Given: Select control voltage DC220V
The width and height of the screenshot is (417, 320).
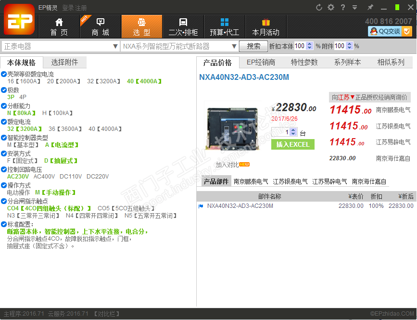Looking at the screenshot, I should (x=98, y=177).
